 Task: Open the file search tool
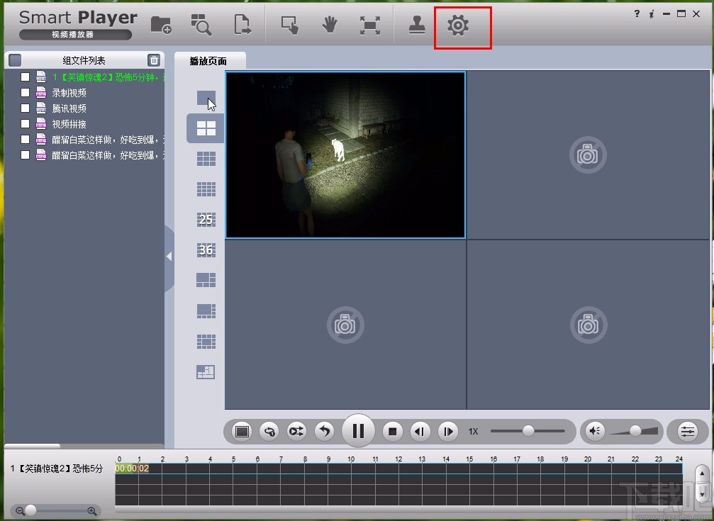(x=201, y=25)
